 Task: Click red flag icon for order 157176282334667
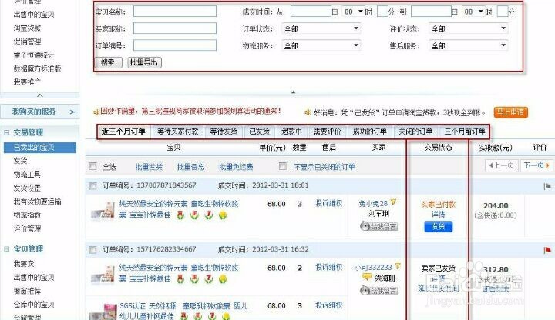(547, 250)
